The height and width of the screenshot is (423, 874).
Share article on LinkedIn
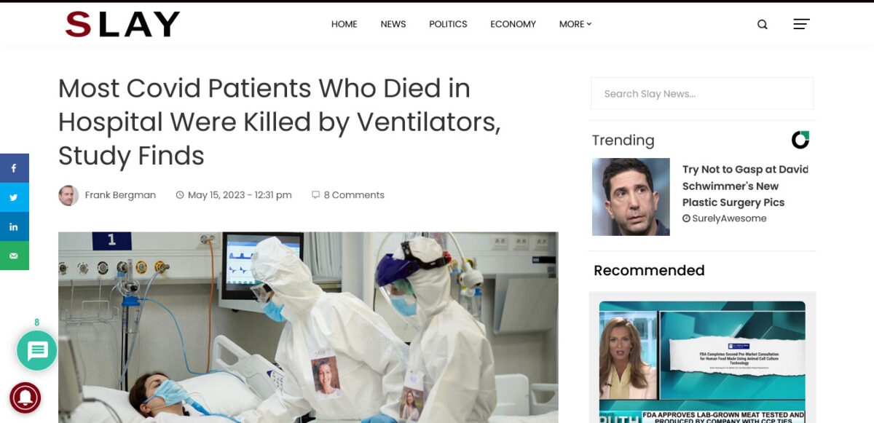pos(14,226)
